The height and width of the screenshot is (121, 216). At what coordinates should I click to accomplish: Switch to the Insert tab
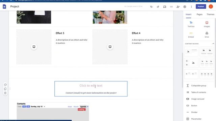tap(188, 14)
